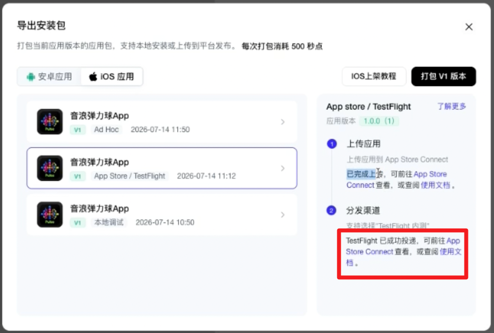Click the TestFlight build's app icon
Screen dimensions: 494x333
(50, 168)
